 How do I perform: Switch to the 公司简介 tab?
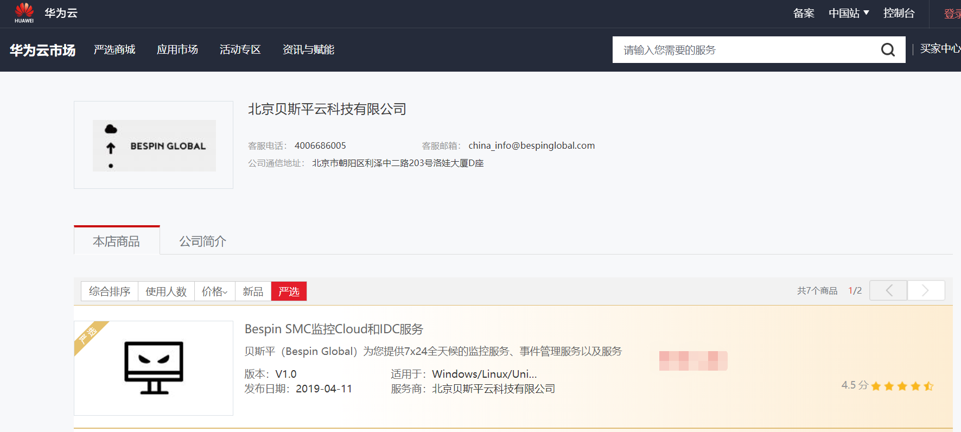pyautogui.click(x=203, y=241)
